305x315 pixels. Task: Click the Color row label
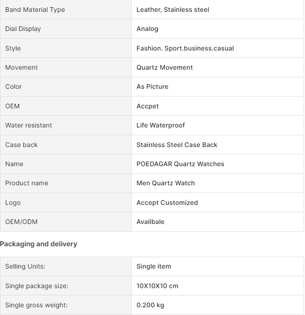tap(13, 86)
